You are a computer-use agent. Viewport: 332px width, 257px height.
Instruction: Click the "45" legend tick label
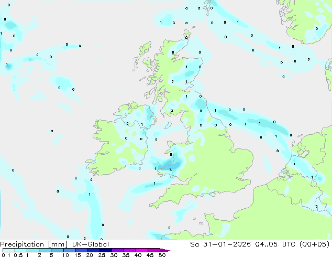pos(150,255)
